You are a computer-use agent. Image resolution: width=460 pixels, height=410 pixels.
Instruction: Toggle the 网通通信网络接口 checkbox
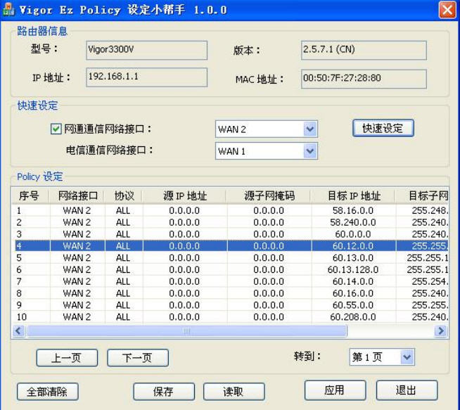[56, 129]
